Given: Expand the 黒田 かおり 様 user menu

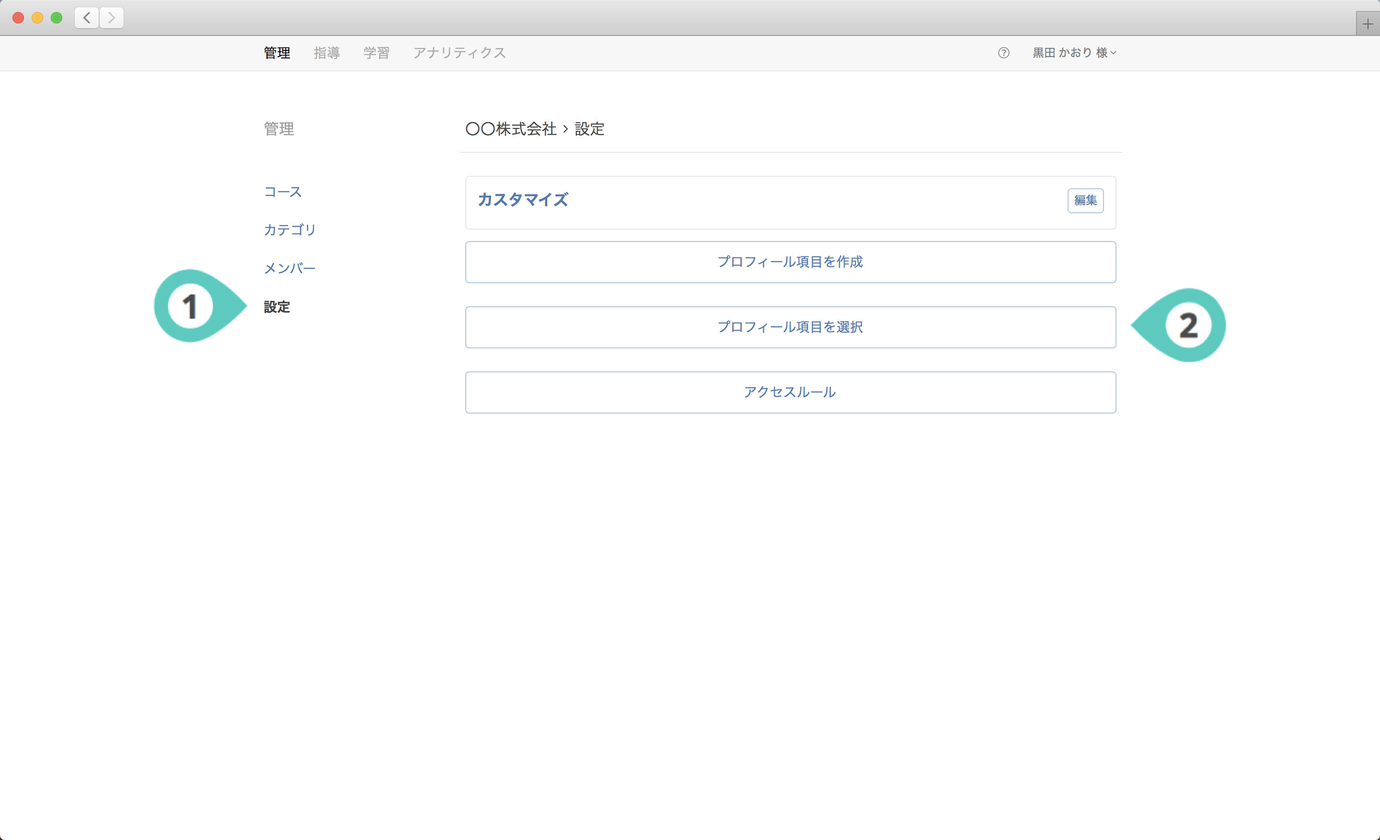Looking at the screenshot, I should click(1074, 53).
